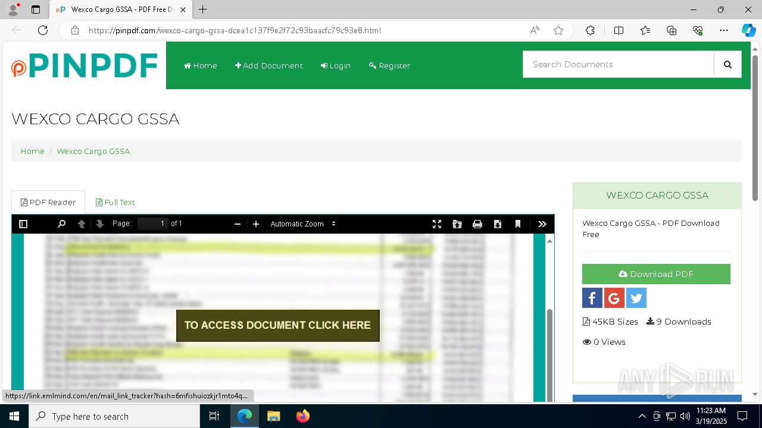Switch to the PDF Reader tab
The width and height of the screenshot is (762, 428).
click(48, 202)
